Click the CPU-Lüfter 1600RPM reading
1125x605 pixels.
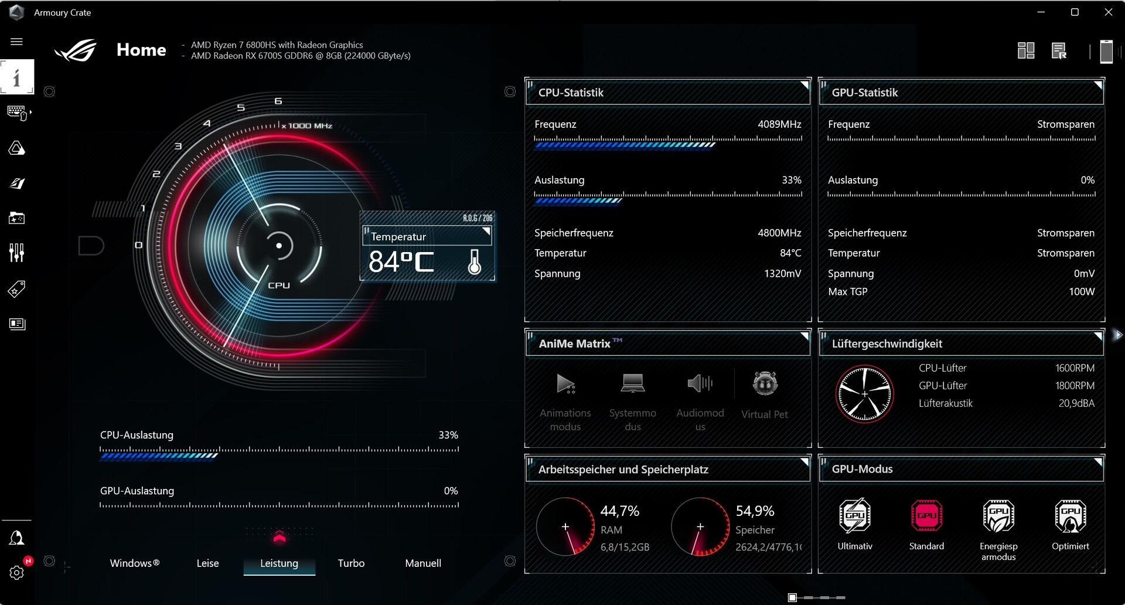[x=1075, y=368]
